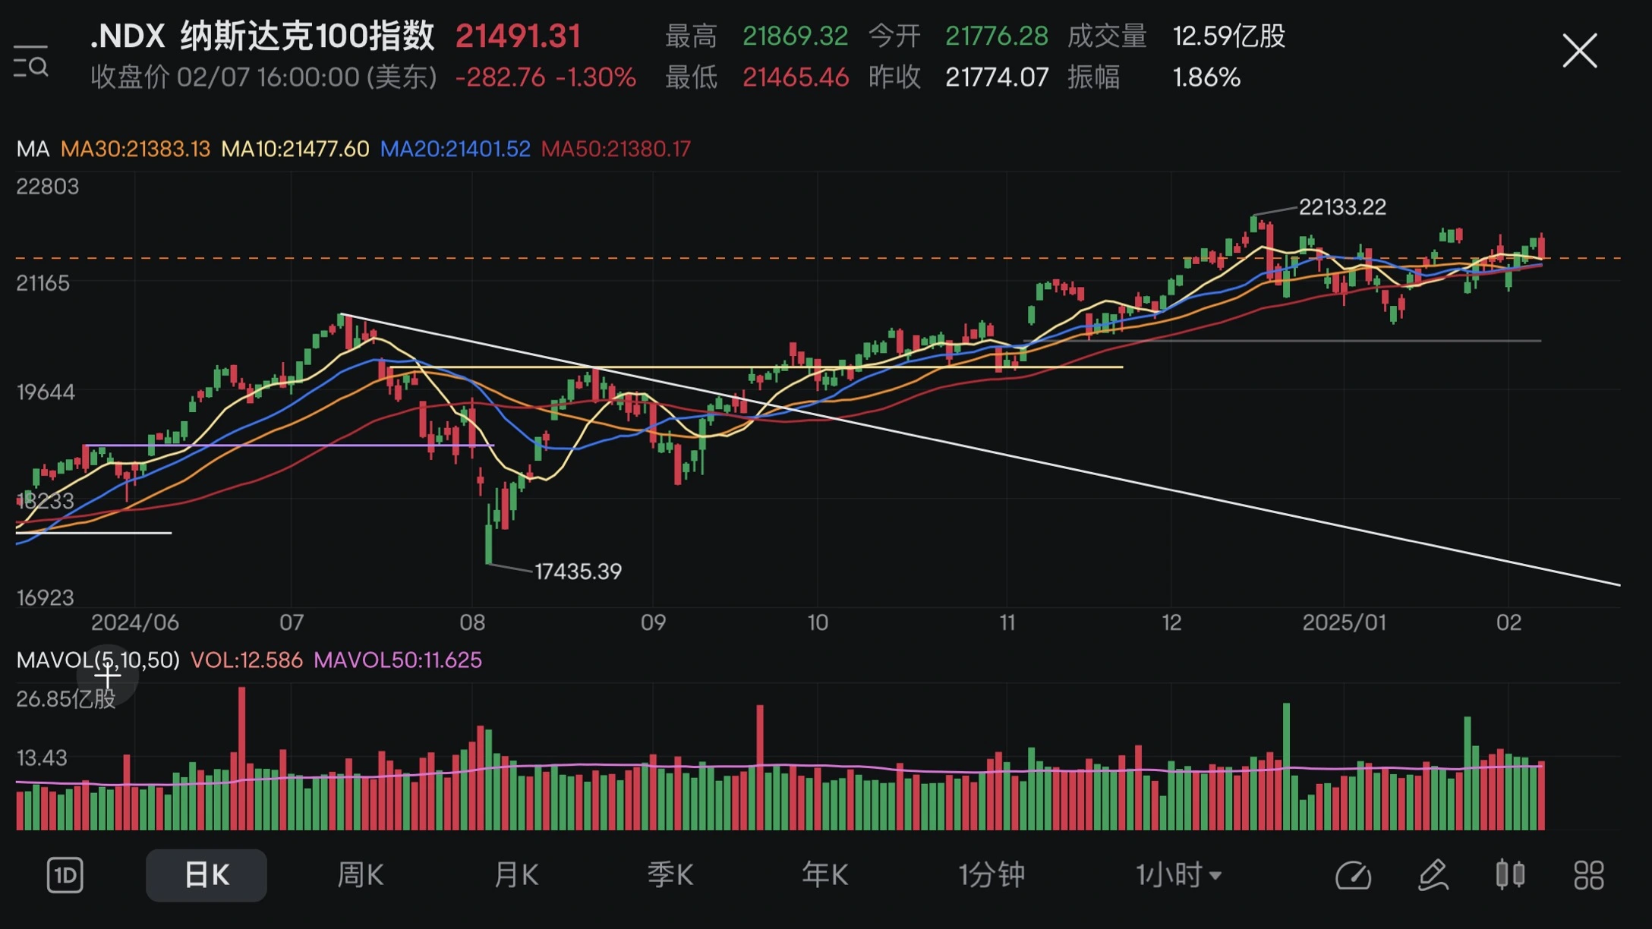Tap the VOL:12.586 volume value
Screen dimensions: 1652x929
coord(246,660)
